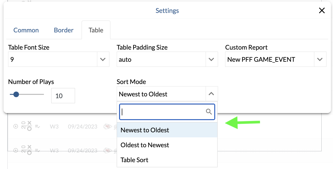This screenshot has width=333, height=169.
Task: Close the Settings dialog with the X
Action: (x=322, y=10)
